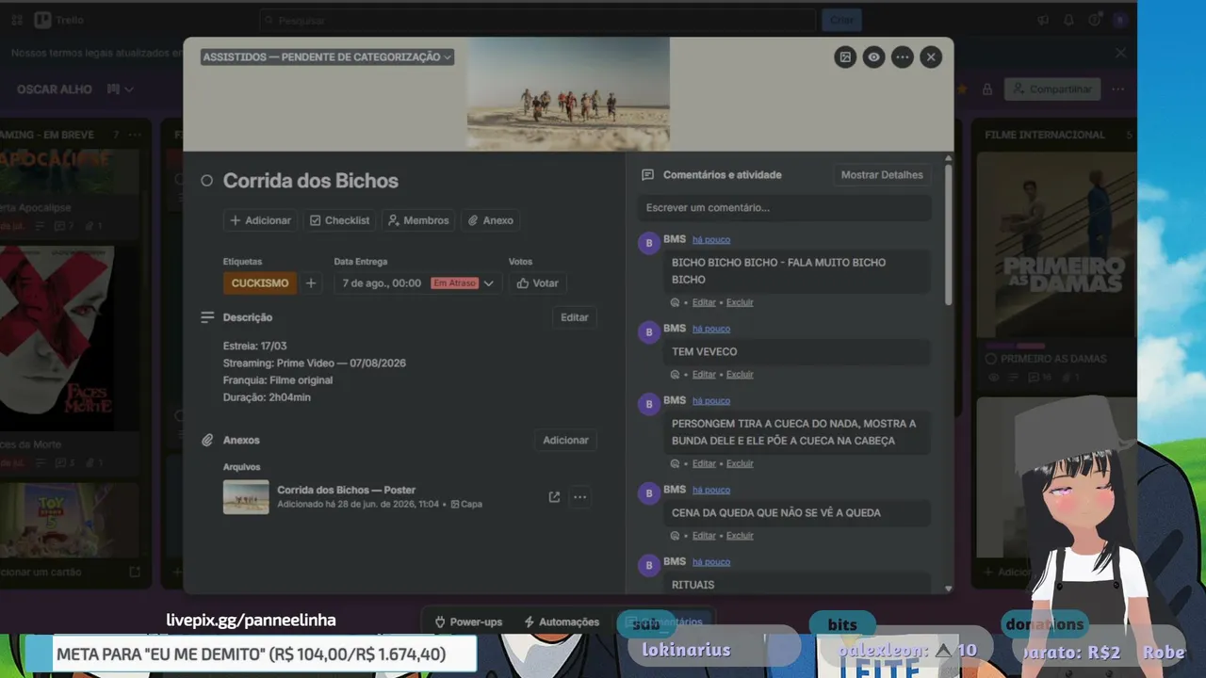Vote on the card with Votar
This screenshot has height=678, width=1206.
pyautogui.click(x=538, y=282)
